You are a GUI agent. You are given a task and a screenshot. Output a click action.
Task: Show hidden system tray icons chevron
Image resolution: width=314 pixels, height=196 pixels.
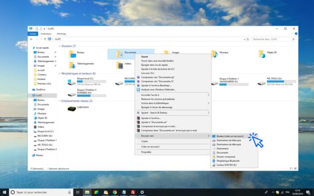pos(273,192)
